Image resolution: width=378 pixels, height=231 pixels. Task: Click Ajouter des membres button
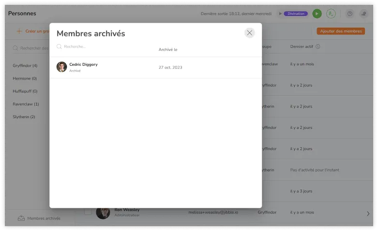tap(341, 31)
